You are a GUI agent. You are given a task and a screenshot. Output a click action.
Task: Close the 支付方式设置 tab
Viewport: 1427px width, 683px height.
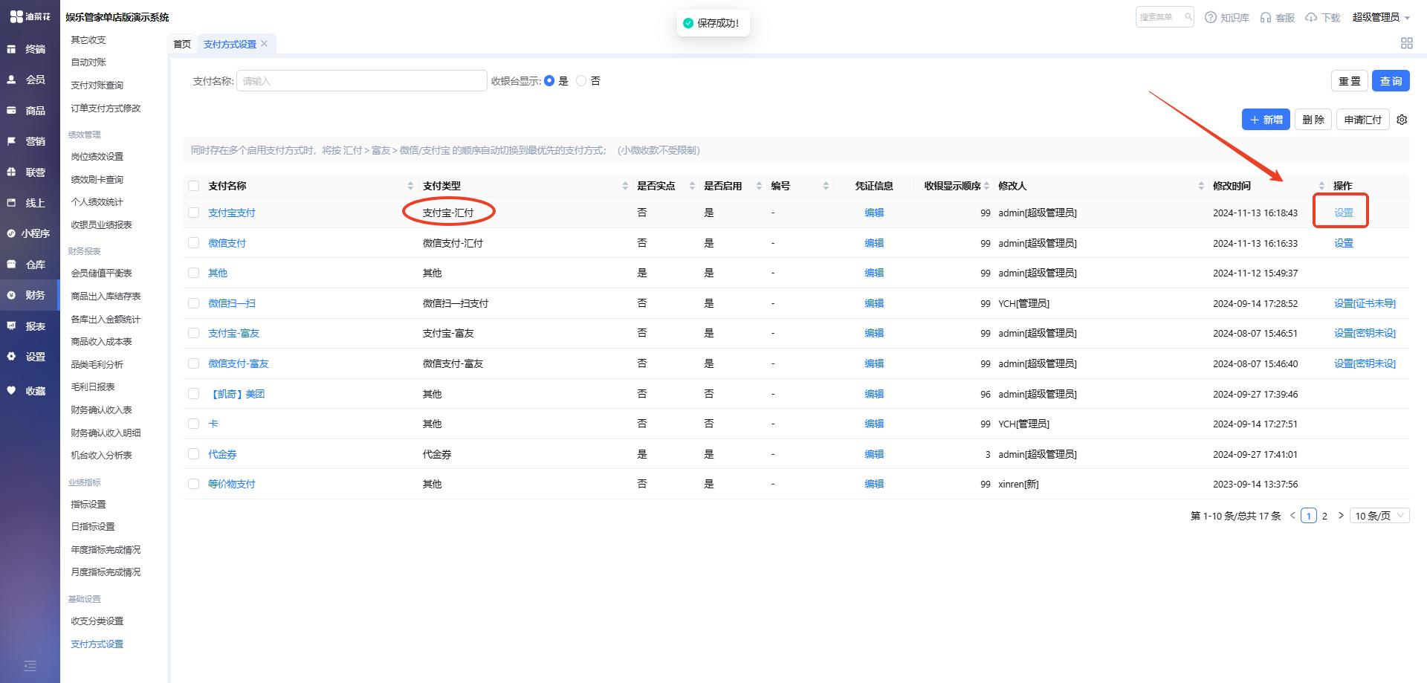click(x=264, y=44)
